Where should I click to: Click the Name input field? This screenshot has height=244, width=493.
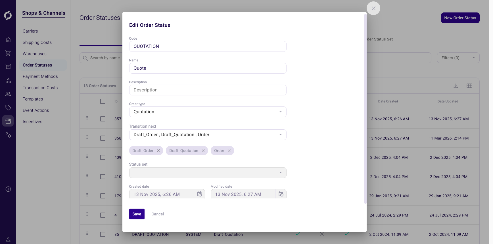pyautogui.click(x=208, y=68)
